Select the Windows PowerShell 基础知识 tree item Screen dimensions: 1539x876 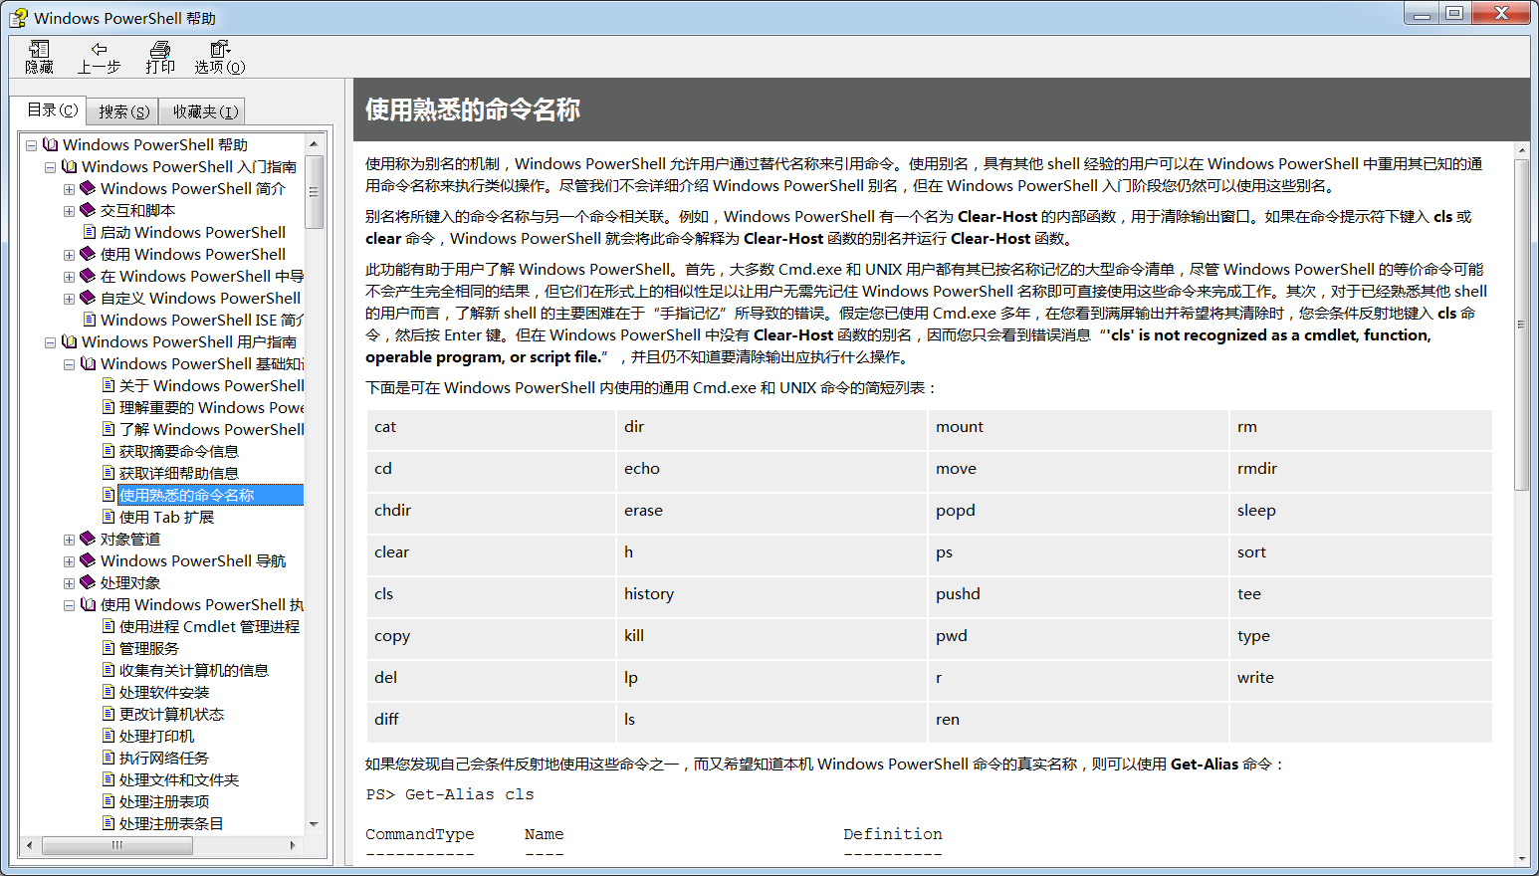pos(202,364)
